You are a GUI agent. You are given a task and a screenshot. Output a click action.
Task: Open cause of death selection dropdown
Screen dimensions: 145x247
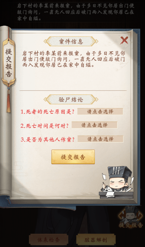tap(100, 112)
